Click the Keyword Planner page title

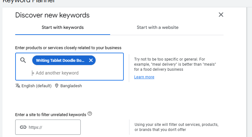pos(28,1)
